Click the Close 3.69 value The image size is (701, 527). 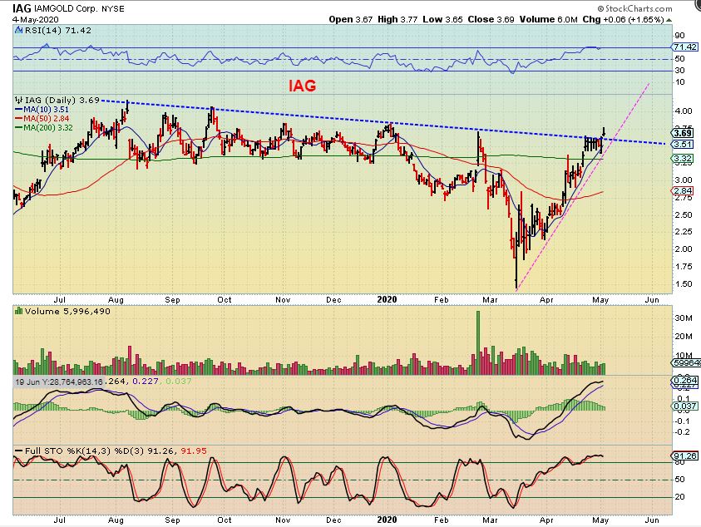[491, 20]
